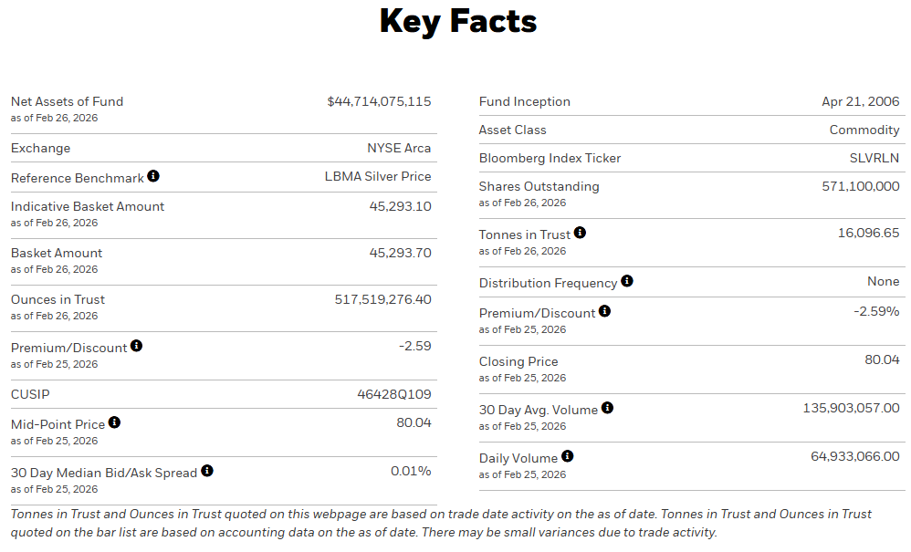Select the Bloomberg Index Ticker SLVRLN
The height and width of the screenshot is (552, 911).
(874, 158)
